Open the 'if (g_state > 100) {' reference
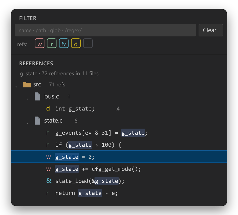Viewport: 238px width, 215px height. pos(119,145)
